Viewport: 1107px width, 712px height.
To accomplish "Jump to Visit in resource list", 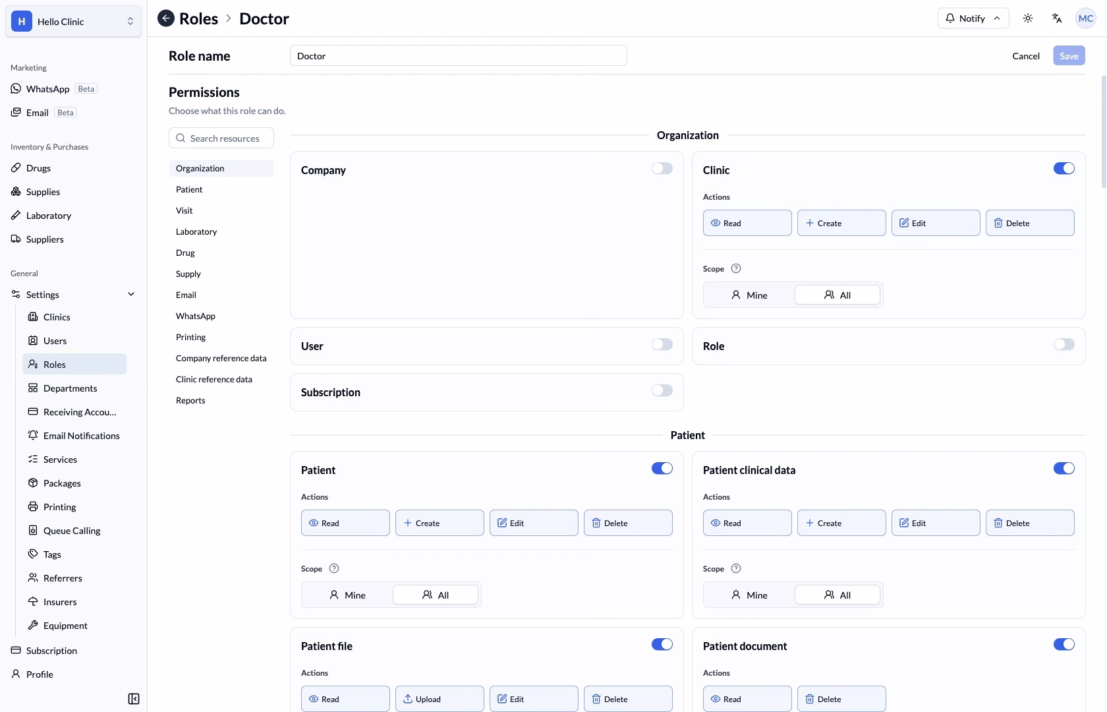I will [x=221, y=211].
